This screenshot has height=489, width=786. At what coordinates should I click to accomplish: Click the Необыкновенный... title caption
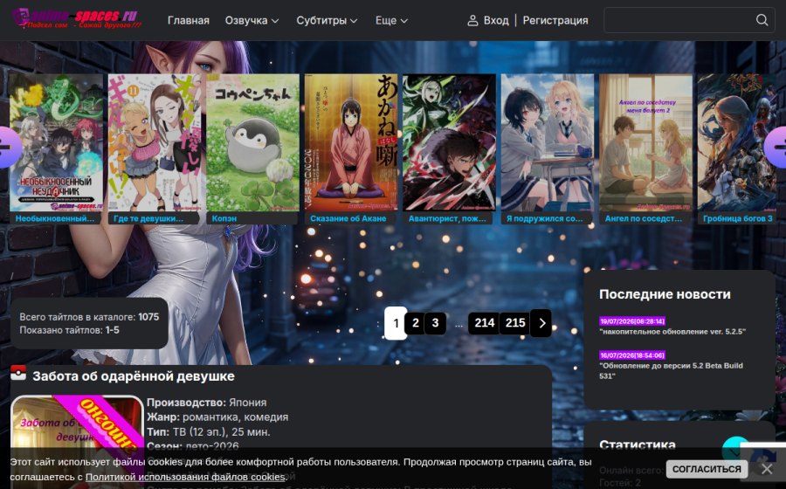pyautogui.click(x=55, y=218)
